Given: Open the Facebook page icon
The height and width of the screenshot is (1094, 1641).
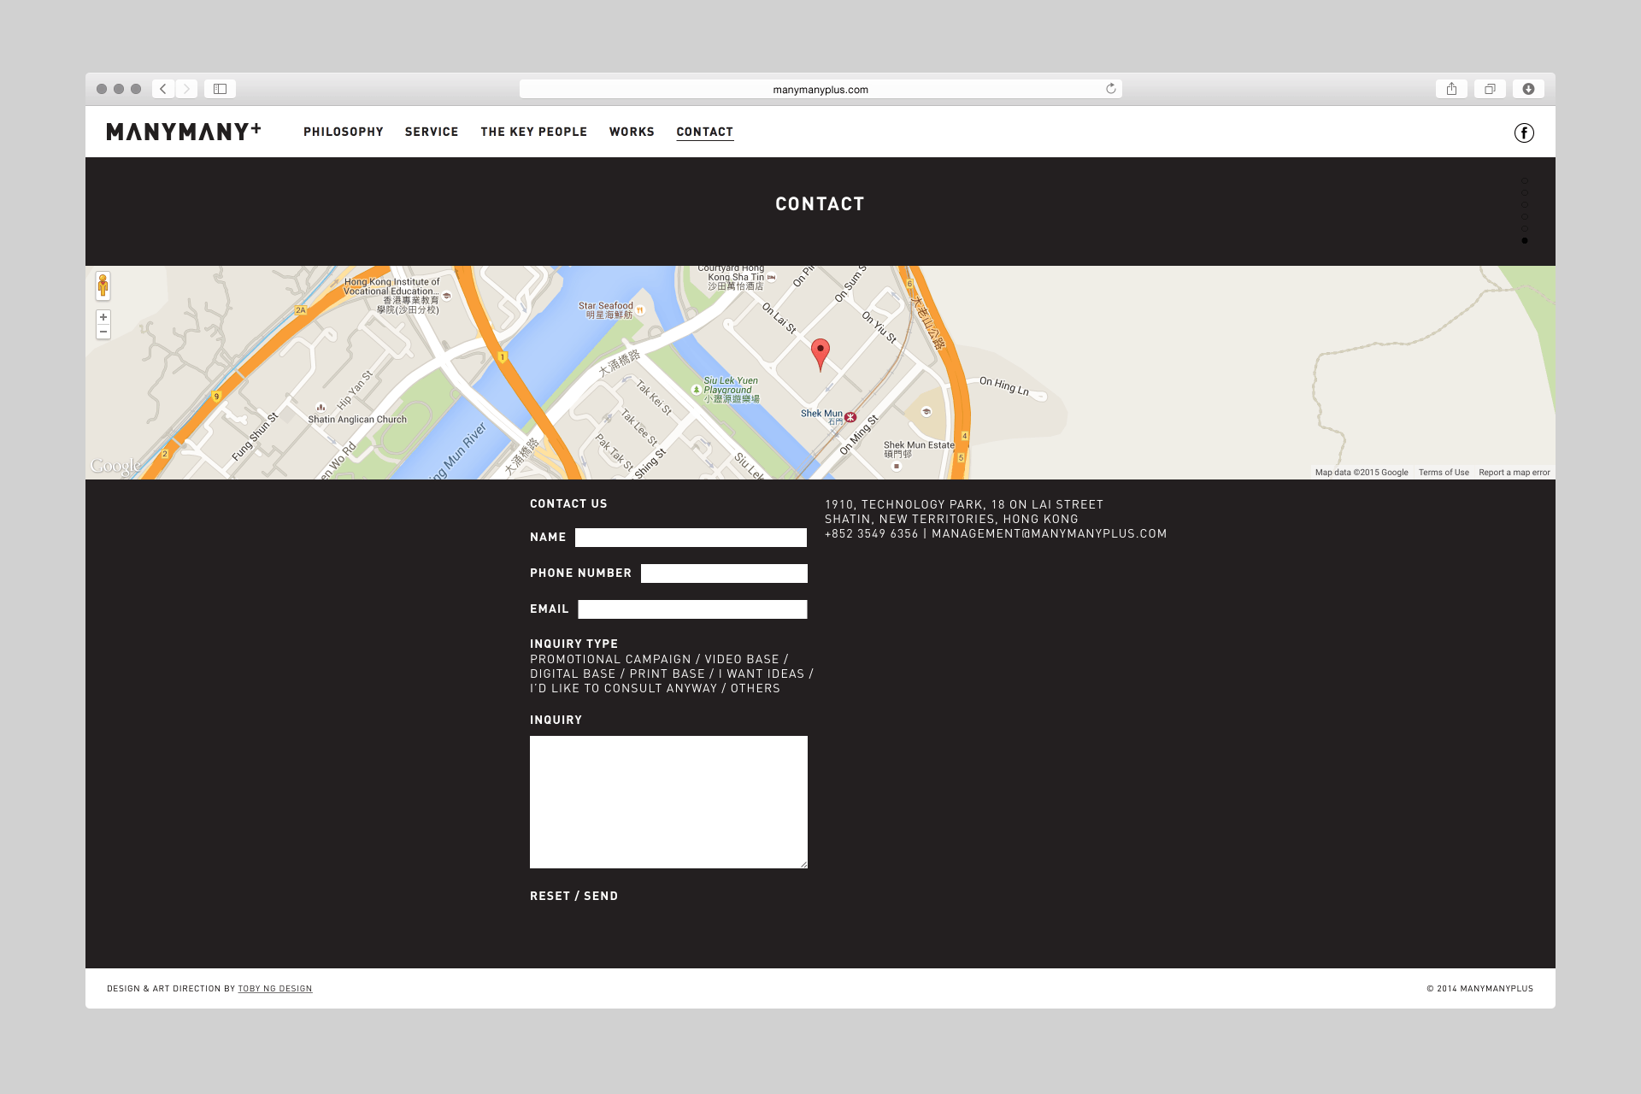Looking at the screenshot, I should (1524, 132).
